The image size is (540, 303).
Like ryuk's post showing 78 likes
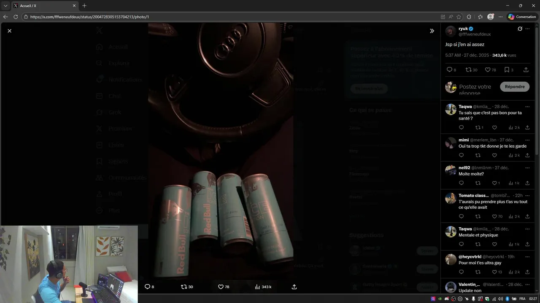[488, 70]
